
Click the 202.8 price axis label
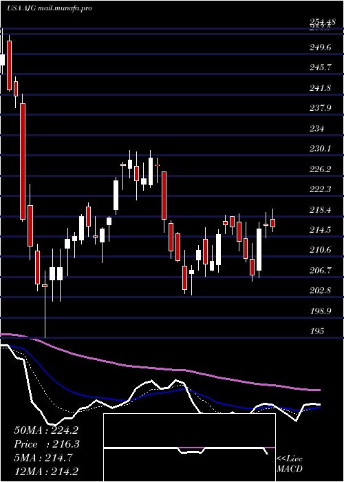321,291
